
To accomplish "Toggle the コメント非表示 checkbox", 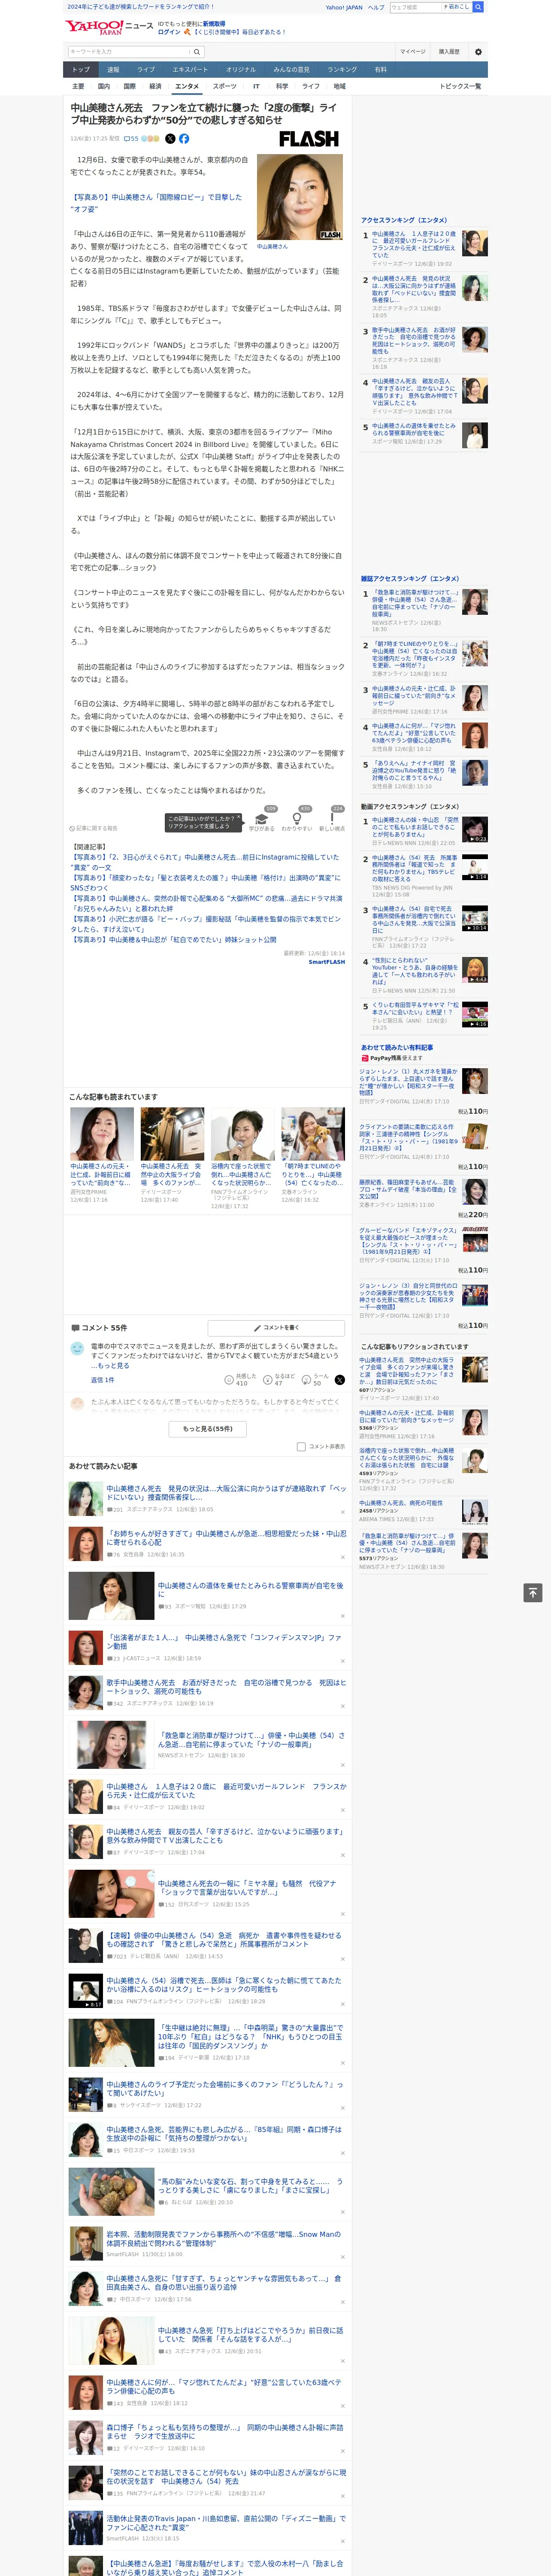I will click(301, 1446).
